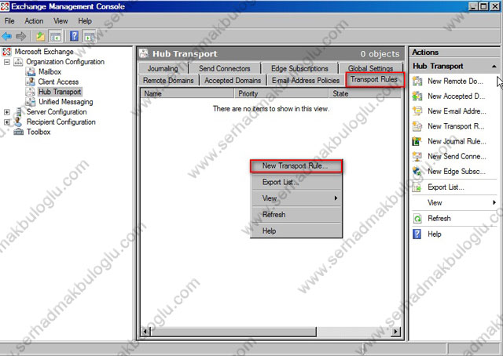Screen dimensions: 503x356
Task: Click the Hub Transport node icon in tree
Action: [x=30, y=92]
